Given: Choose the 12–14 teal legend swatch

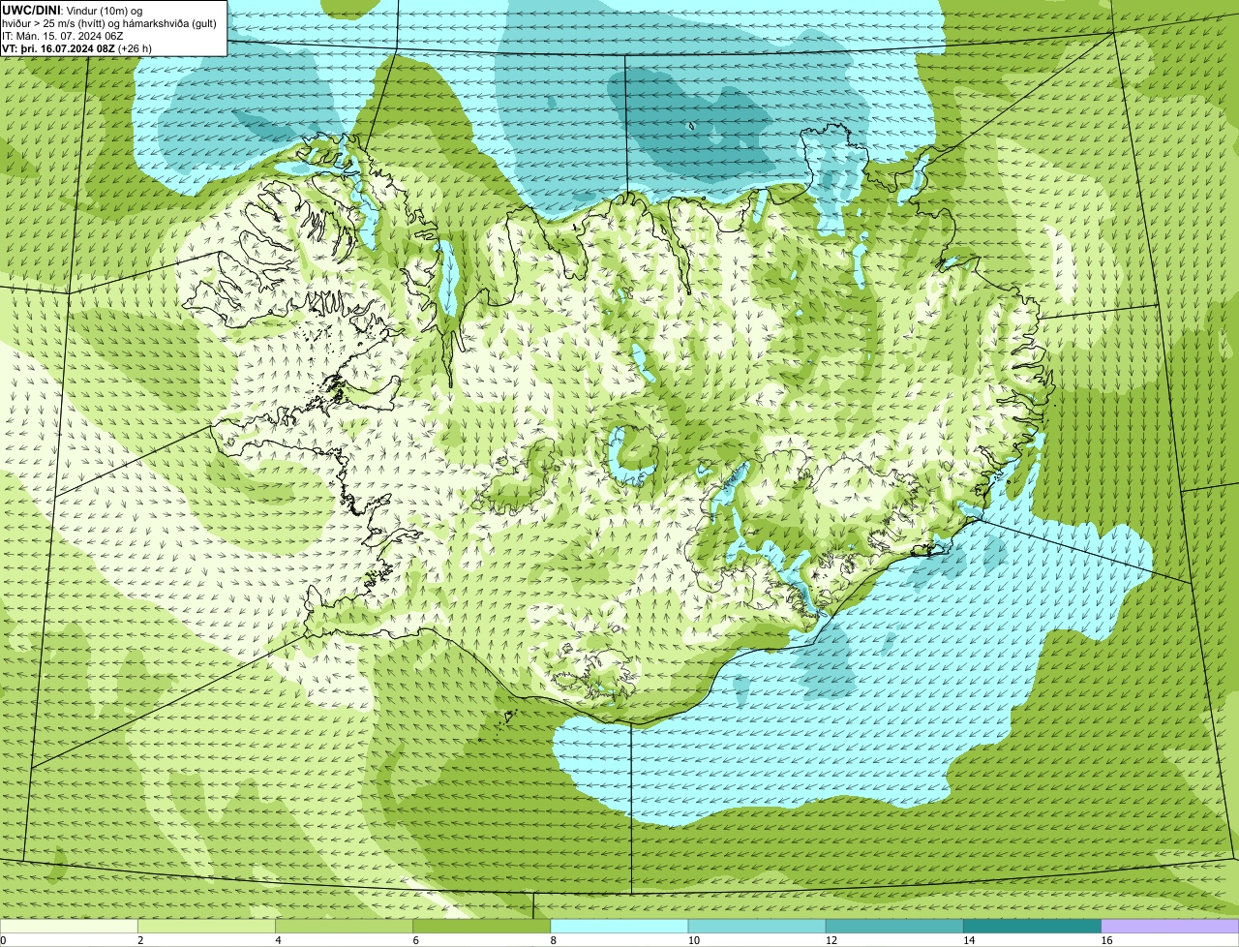Looking at the screenshot, I should tap(894, 927).
